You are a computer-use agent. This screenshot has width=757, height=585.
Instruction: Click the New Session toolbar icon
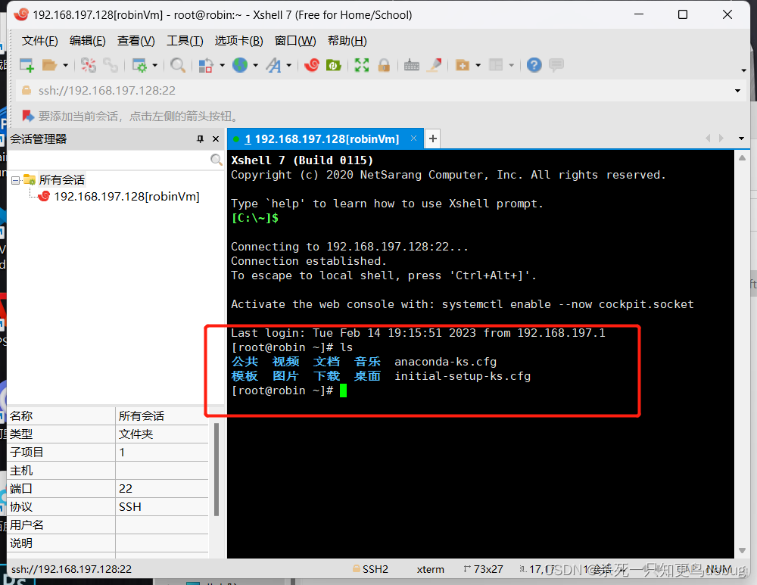coord(26,65)
